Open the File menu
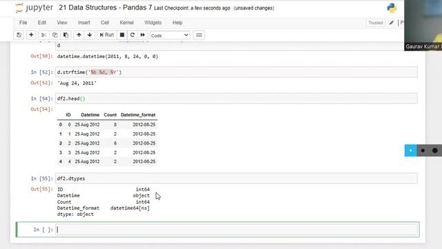 (x=23, y=23)
